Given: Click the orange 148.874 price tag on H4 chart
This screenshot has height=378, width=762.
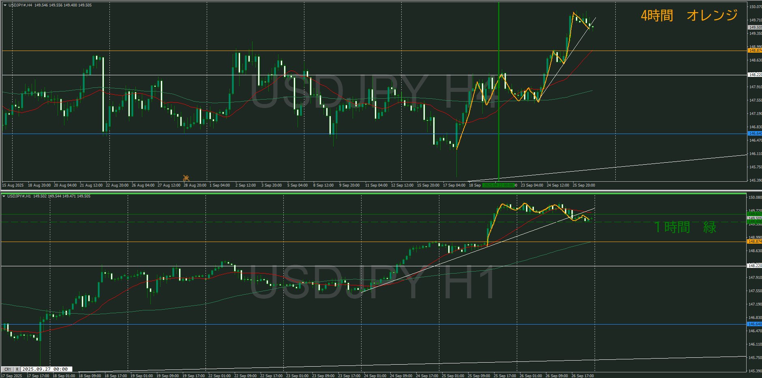Looking at the screenshot, I should (755, 51).
